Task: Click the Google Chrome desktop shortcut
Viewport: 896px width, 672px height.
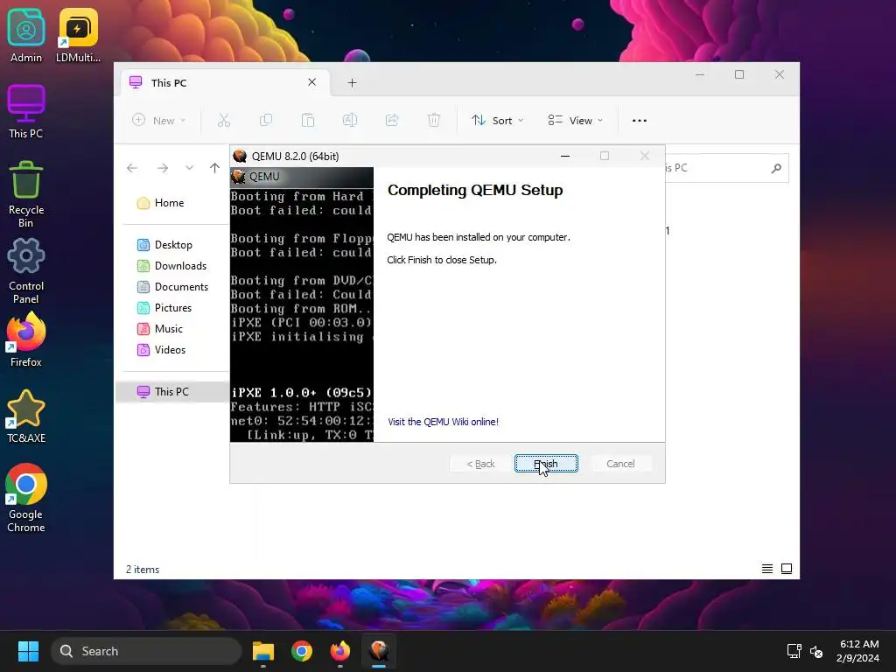Action: (25, 499)
